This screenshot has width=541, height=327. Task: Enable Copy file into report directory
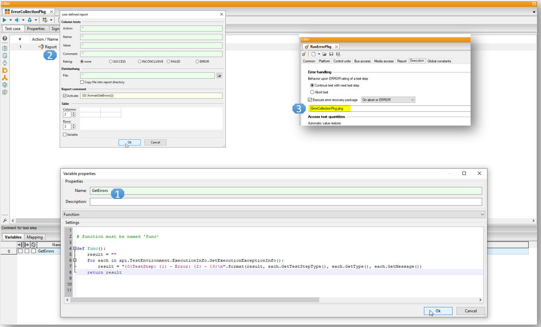click(x=82, y=82)
